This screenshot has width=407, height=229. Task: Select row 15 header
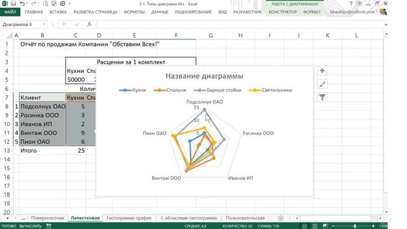point(6,168)
